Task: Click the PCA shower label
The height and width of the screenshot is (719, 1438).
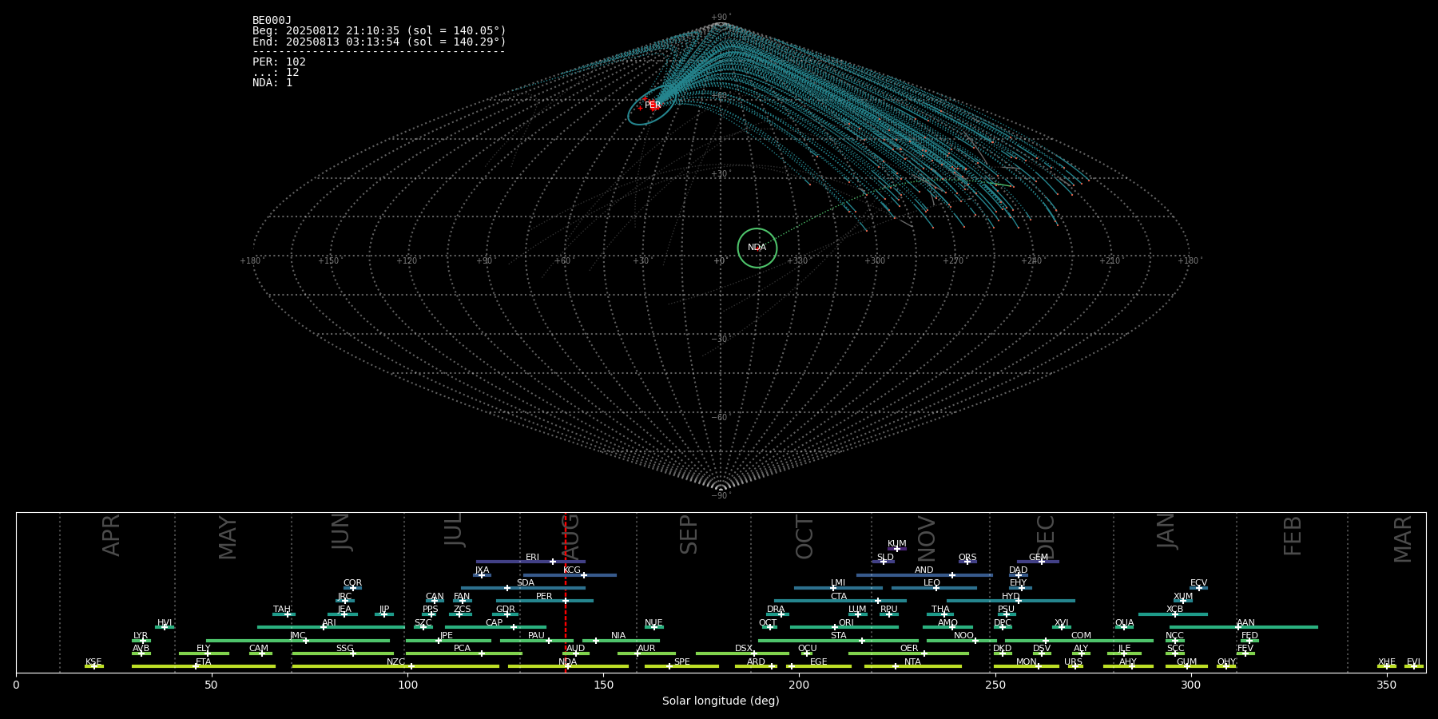Action: pos(462,649)
